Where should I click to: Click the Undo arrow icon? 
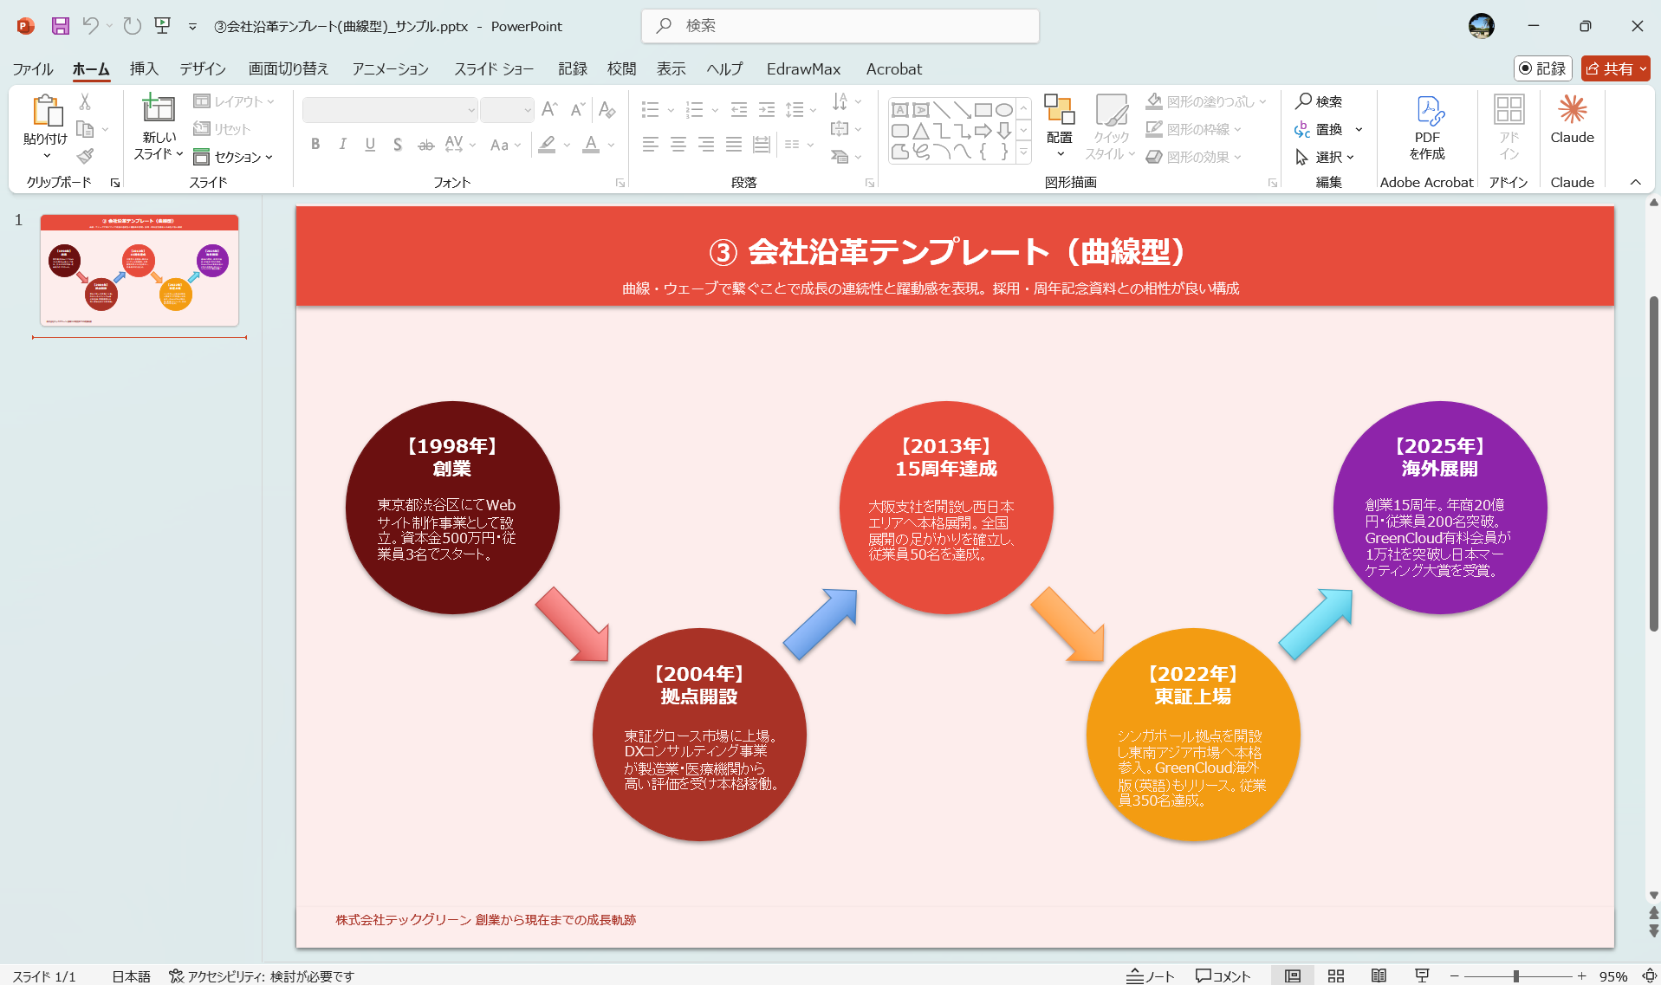coord(90,26)
